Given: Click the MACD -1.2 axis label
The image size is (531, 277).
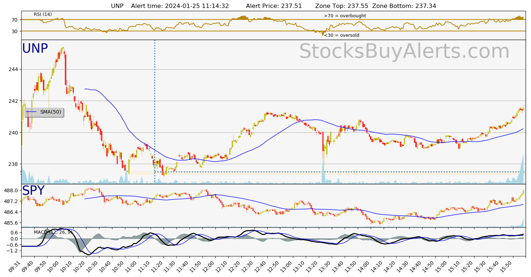Looking at the screenshot, I should [12, 251].
